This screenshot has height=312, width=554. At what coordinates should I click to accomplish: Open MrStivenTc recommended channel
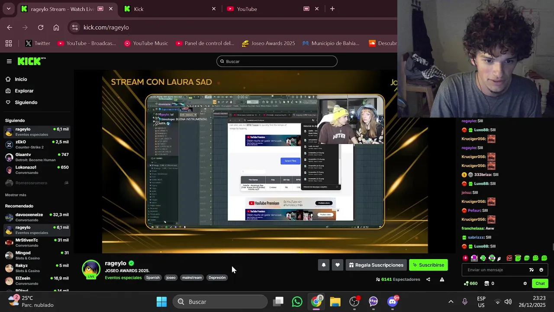(37, 243)
